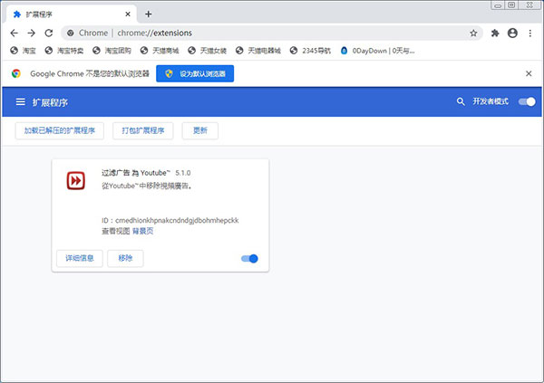Click the 更新 button
544x383 pixels.
pyautogui.click(x=200, y=130)
